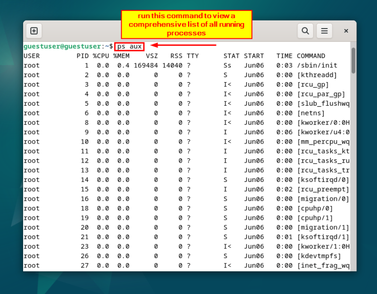
Task: Click the [rcu_preempt] process name
Action: tap(323, 189)
